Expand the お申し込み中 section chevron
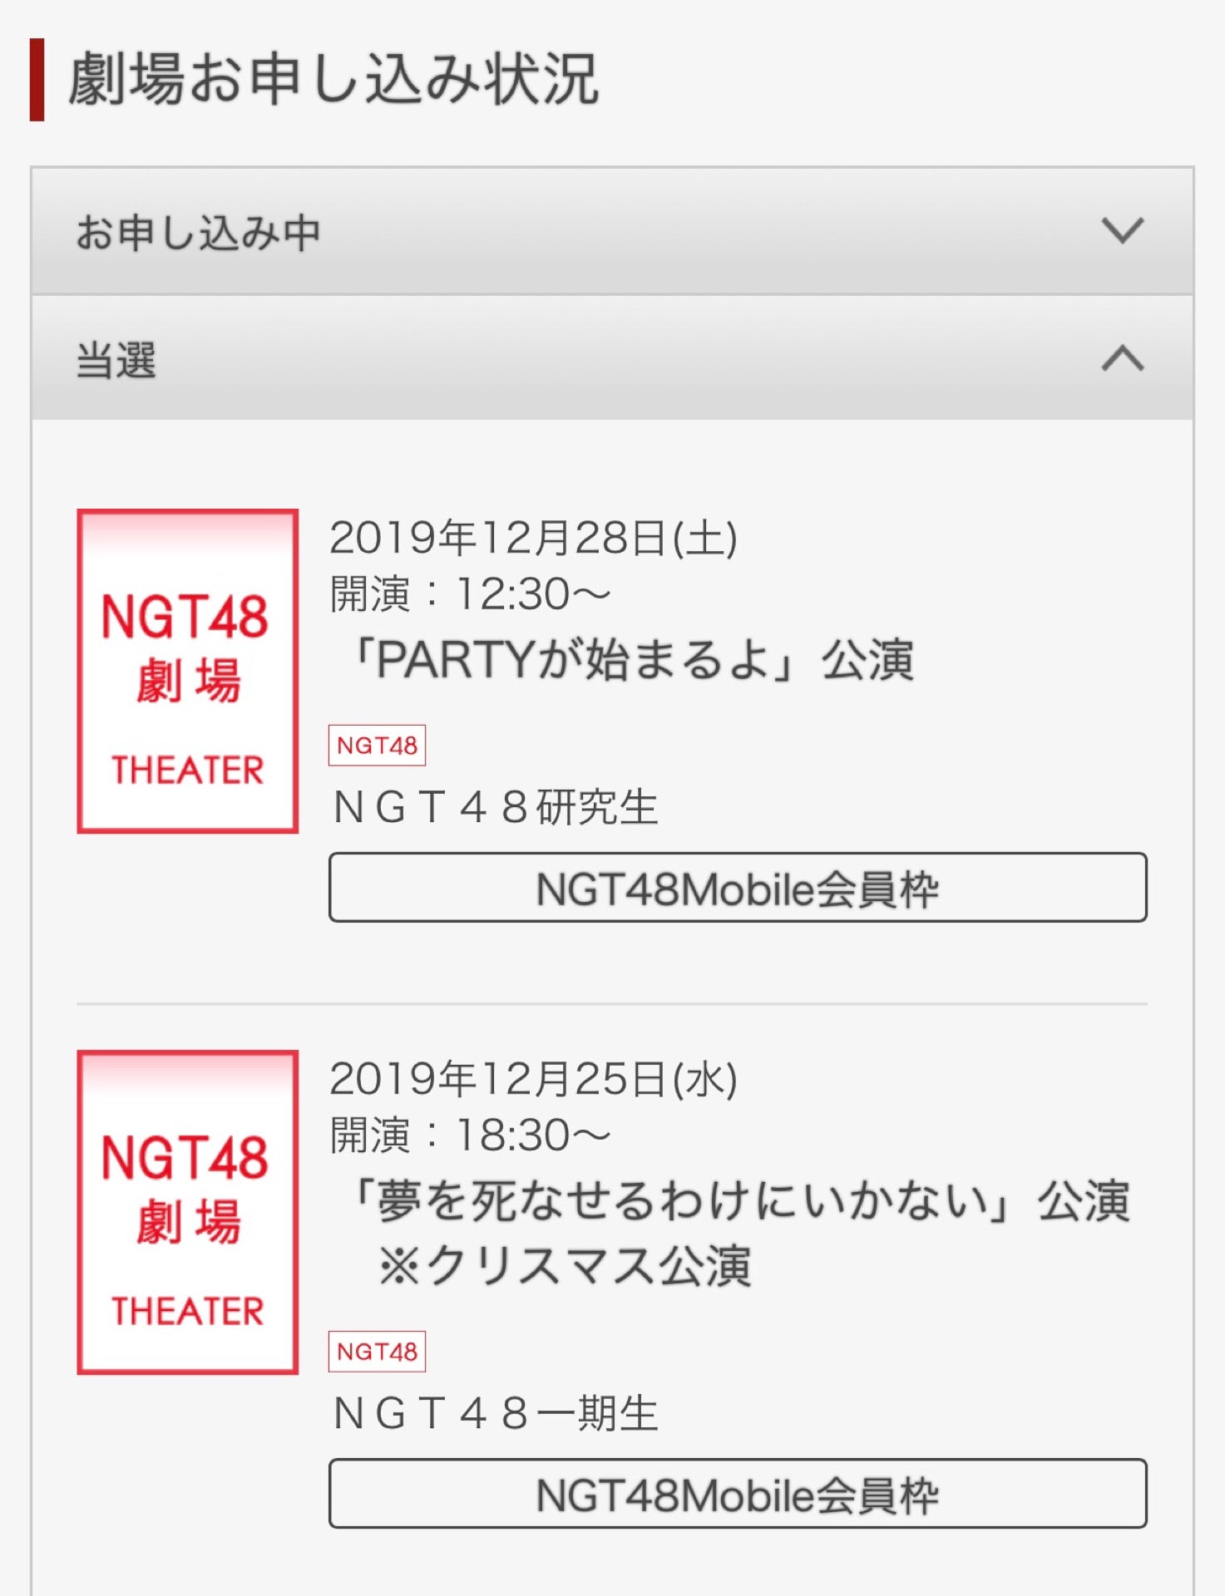Viewport: 1225px width, 1596px height. [x=1122, y=230]
